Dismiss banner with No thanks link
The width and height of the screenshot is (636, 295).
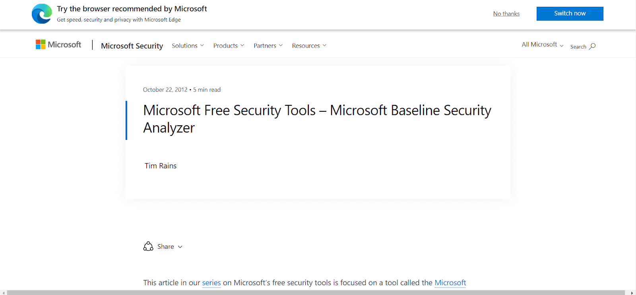(506, 14)
